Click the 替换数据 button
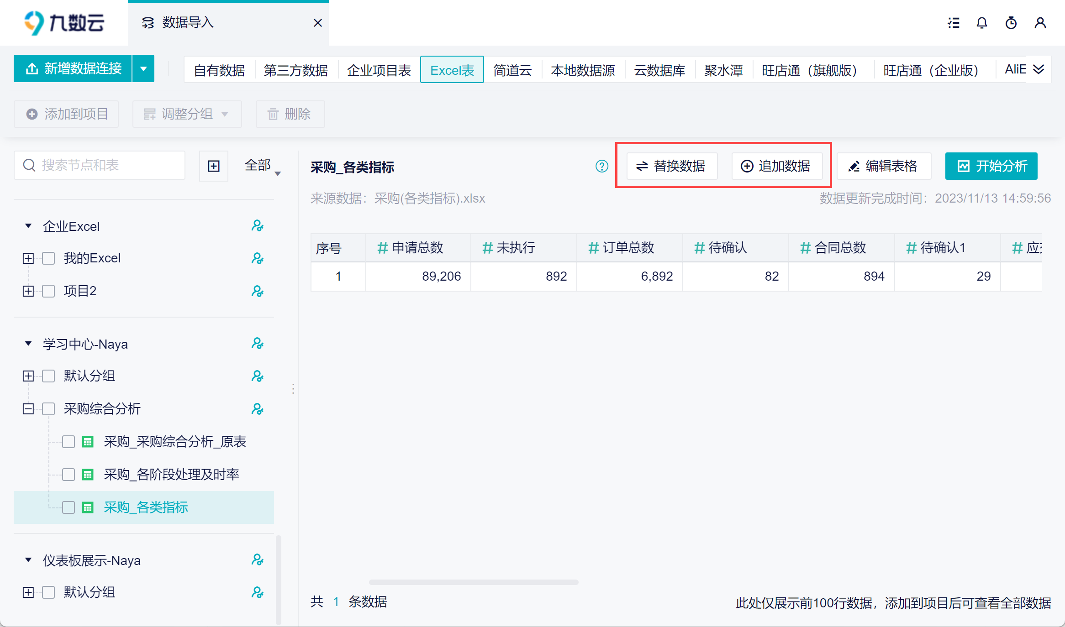 (672, 166)
